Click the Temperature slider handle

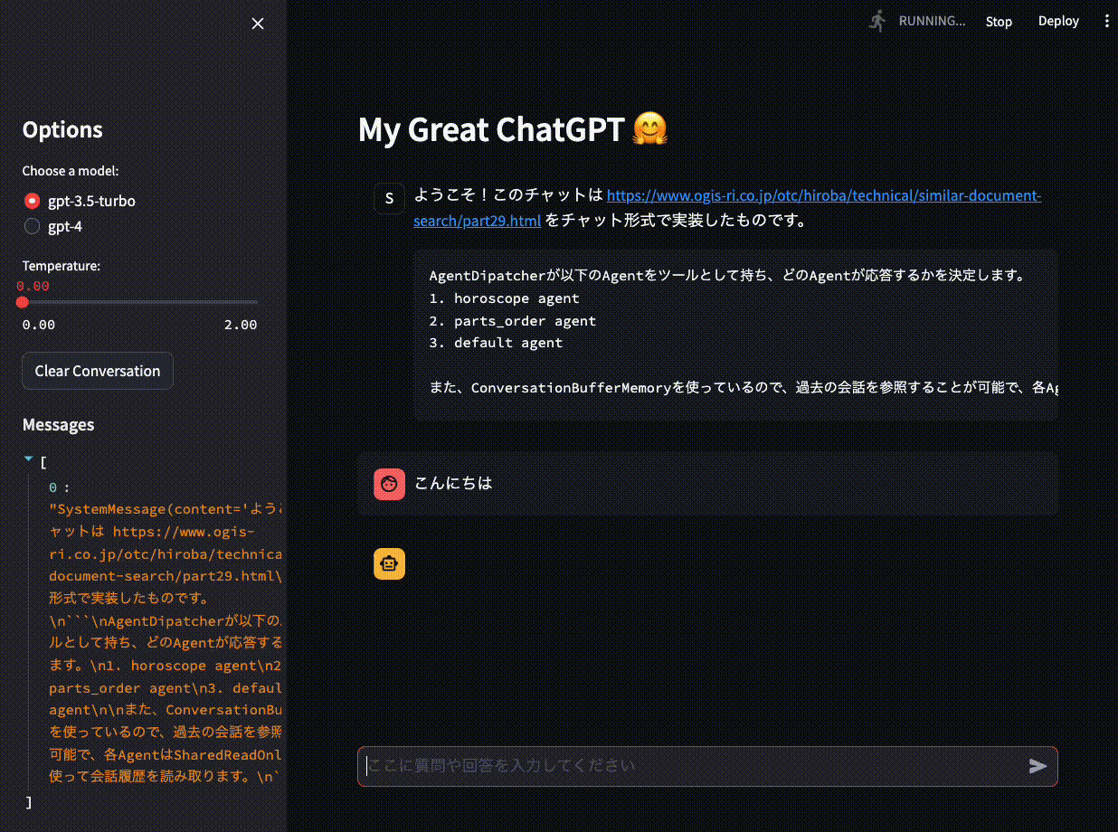tap(23, 302)
